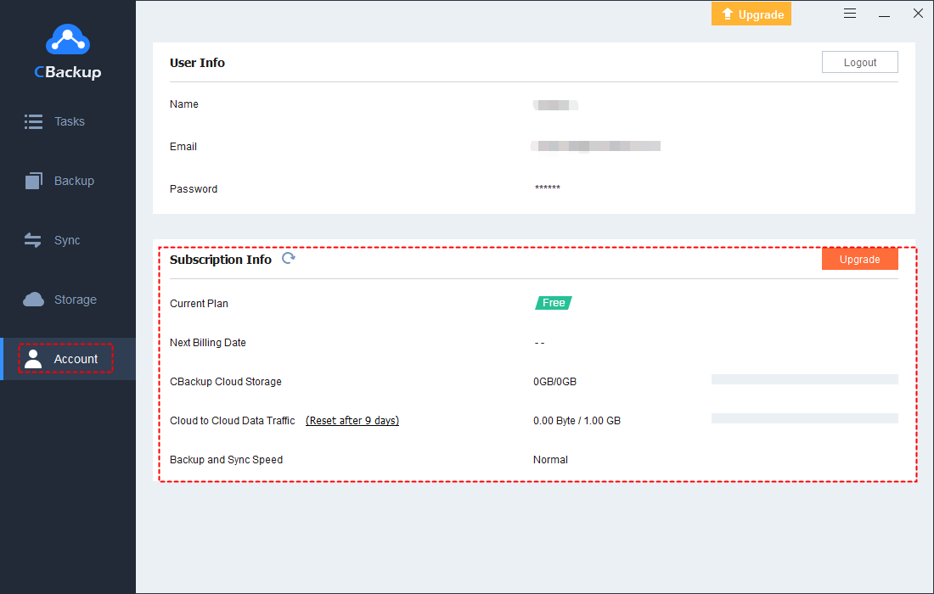Select the Sync arrows icon
This screenshot has width=934, height=594.
click(33, 240)
